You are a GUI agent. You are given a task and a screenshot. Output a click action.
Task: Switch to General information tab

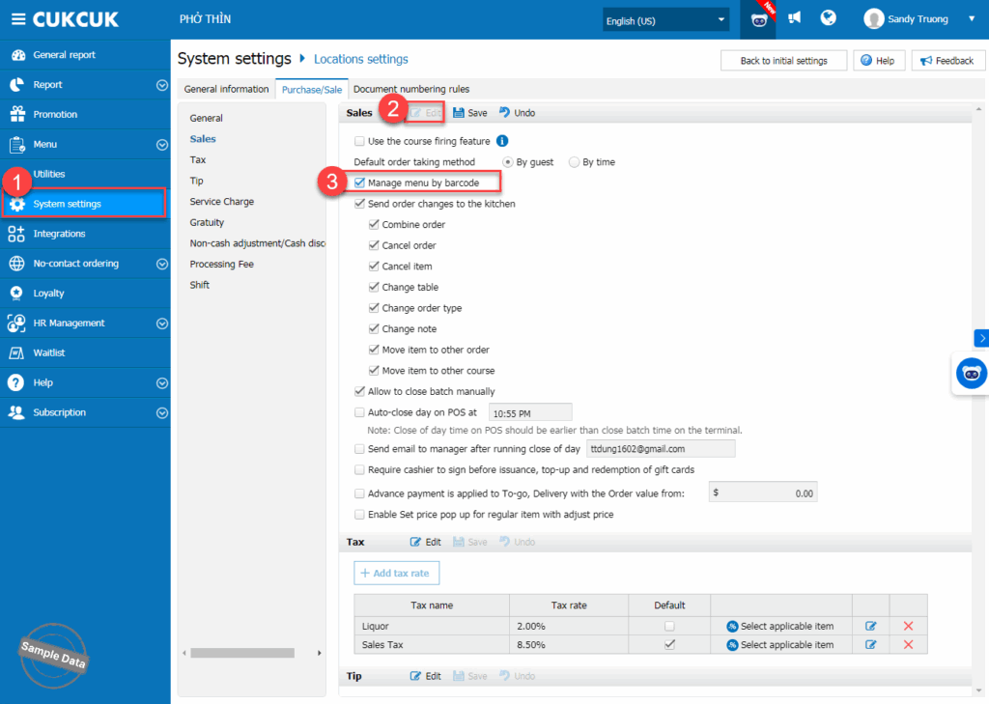tap(226, 89)
